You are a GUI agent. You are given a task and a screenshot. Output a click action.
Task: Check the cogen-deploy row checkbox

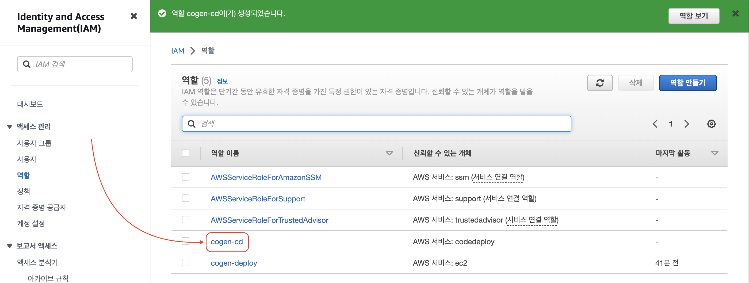(185, 263)
